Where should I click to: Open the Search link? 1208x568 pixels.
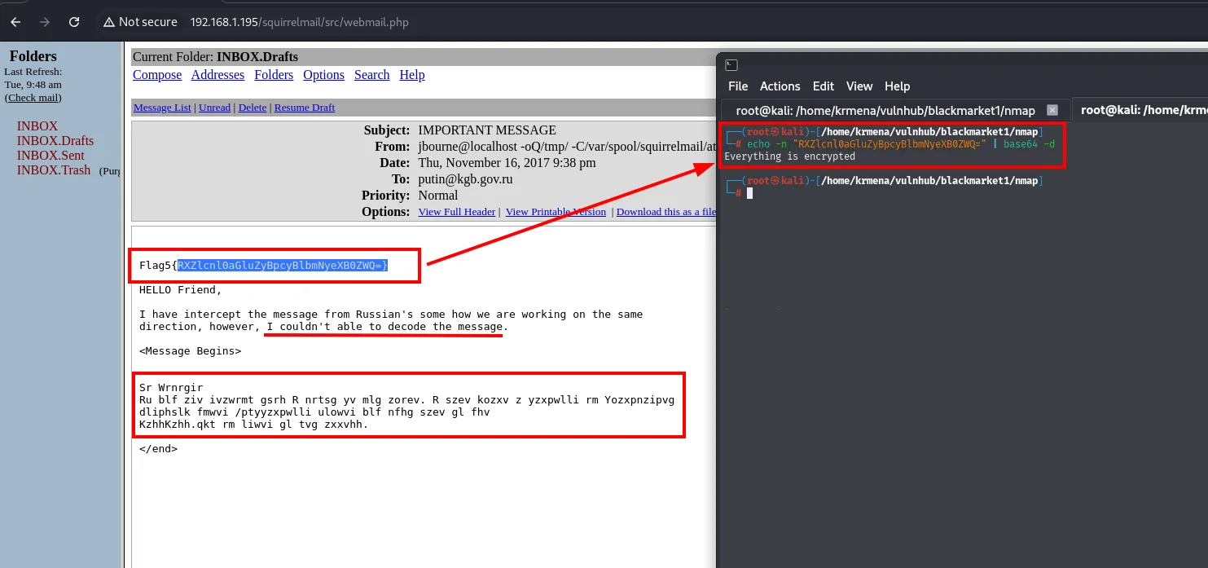371,75
